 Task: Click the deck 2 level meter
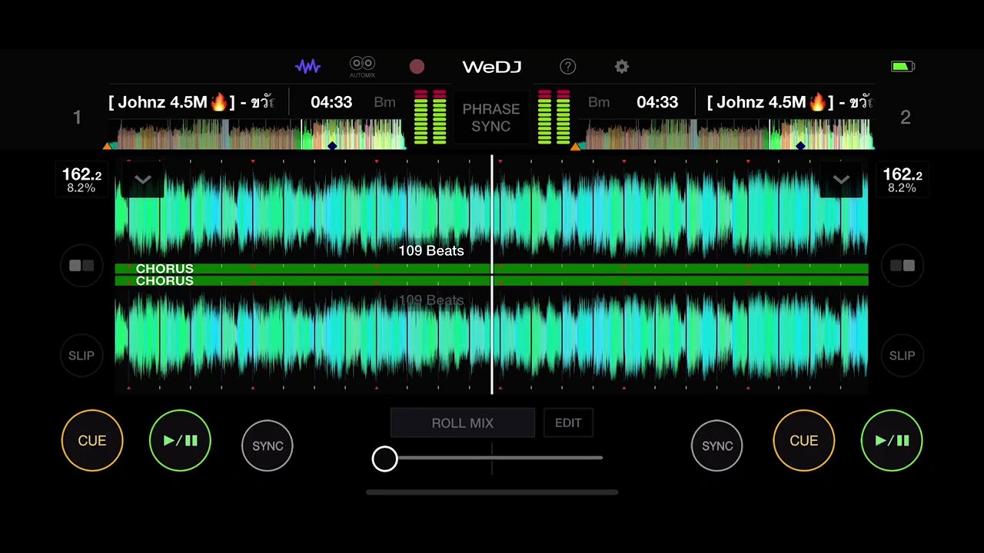click(x=553, y=118)
